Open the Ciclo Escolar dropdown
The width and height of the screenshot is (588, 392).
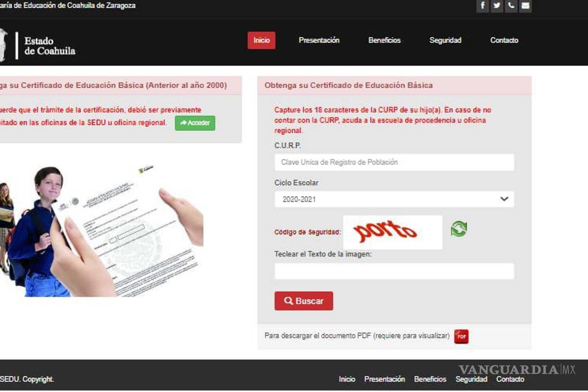(393, 199)
